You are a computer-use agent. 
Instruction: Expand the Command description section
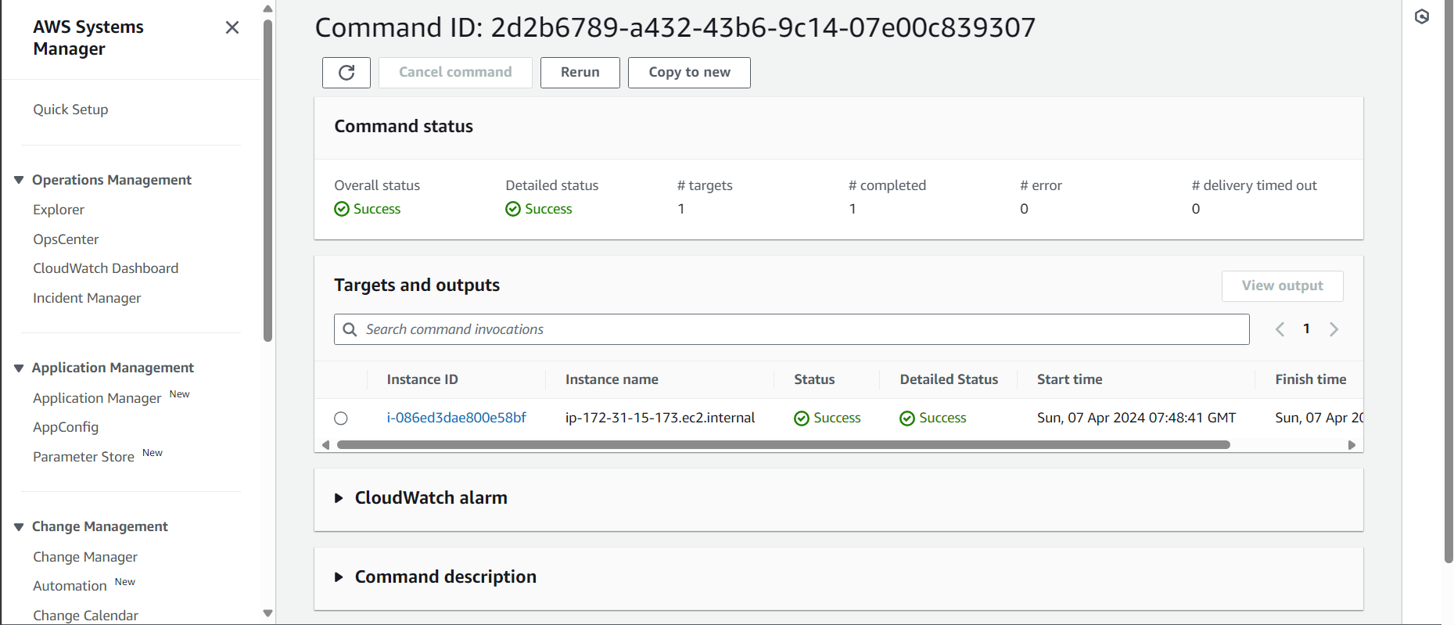(339, 577)
